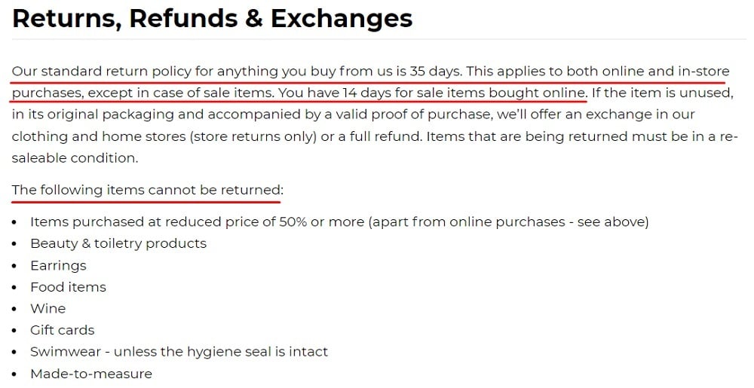Select the Made-to-measure list item
Screen dimensions: 754x388
click(91, 374)
